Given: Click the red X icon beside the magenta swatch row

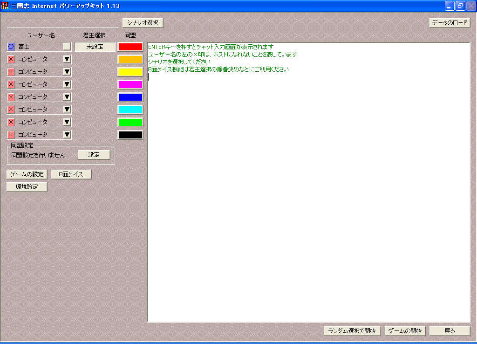Looking at the screenshot, I should pyautogui.click(x=11, y=84).
